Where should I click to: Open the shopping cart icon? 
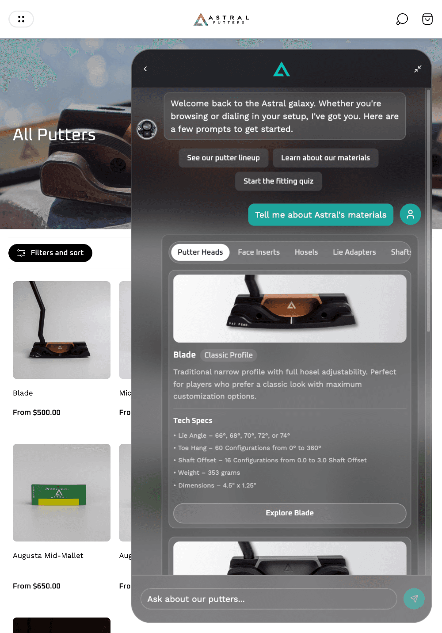coord(427,19)
